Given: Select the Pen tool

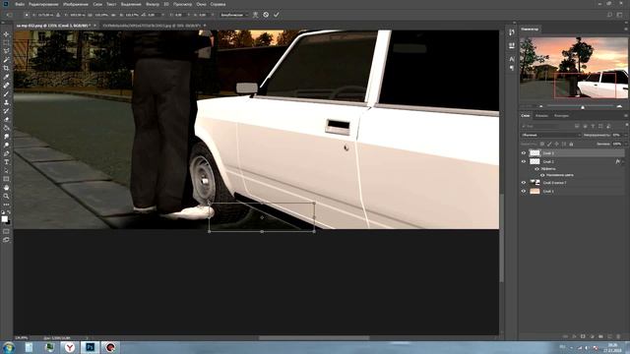Looking at the screenshot, I should pos(6,153).
